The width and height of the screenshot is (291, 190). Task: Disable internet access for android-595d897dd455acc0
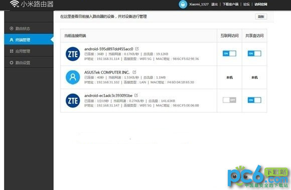(229, 53)
